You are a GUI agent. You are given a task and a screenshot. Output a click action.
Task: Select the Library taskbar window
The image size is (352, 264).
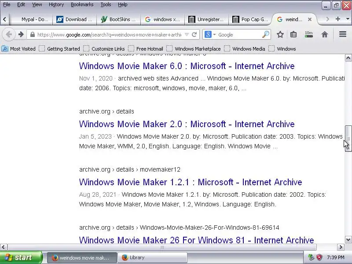click(152, 257)
